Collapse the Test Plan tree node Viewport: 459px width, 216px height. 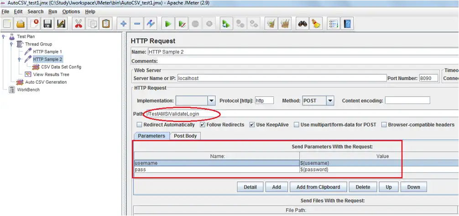point(4,36)
